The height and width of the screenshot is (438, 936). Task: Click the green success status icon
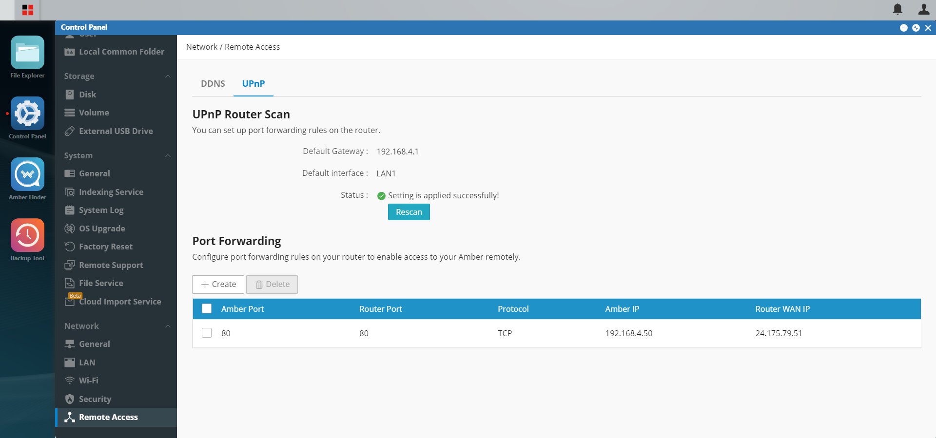[381, 196]
